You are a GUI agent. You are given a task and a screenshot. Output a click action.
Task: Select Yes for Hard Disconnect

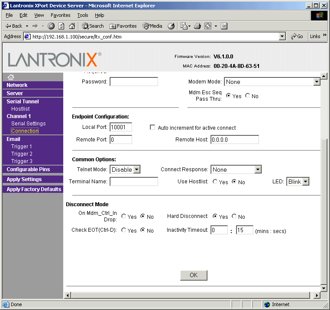click(215, 216)
